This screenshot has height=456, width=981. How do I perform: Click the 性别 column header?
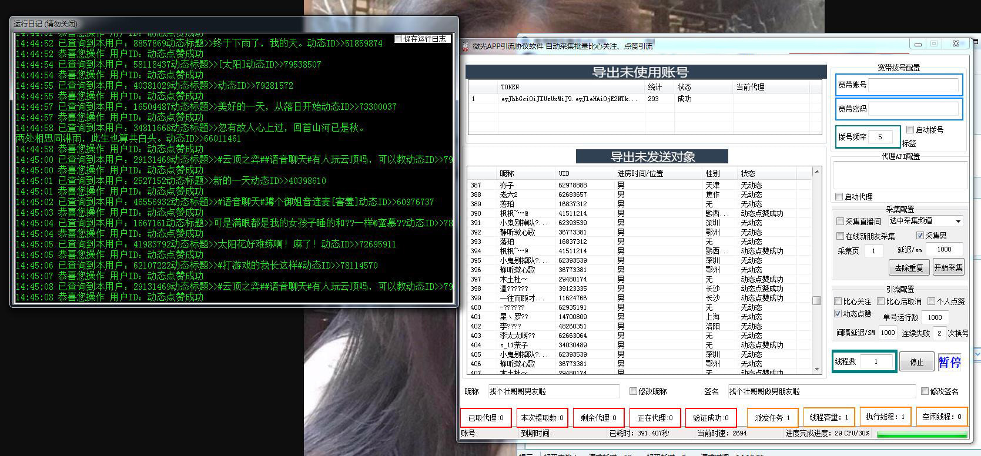(712, 173)
